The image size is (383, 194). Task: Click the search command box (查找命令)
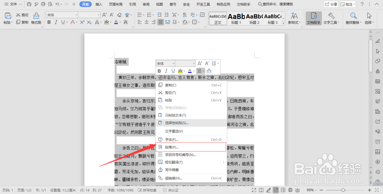coord(276,4)
